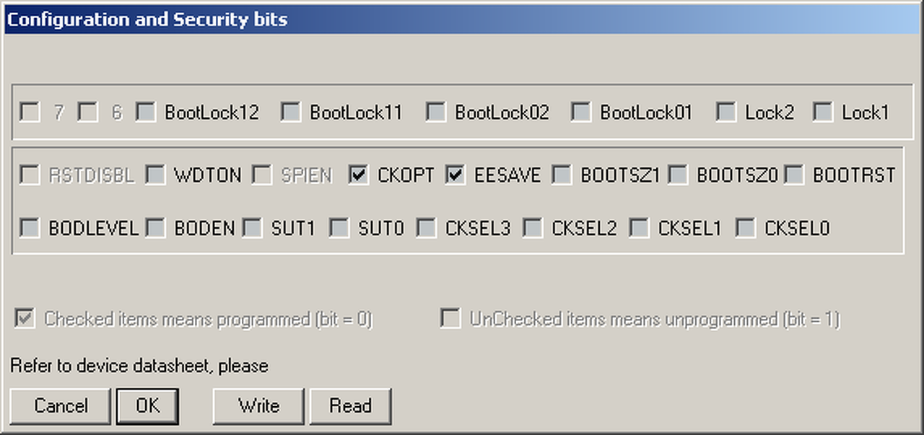Check the BootLock02 bit
The width and height of the screenshot is (924, 435).
click(436, 112)
